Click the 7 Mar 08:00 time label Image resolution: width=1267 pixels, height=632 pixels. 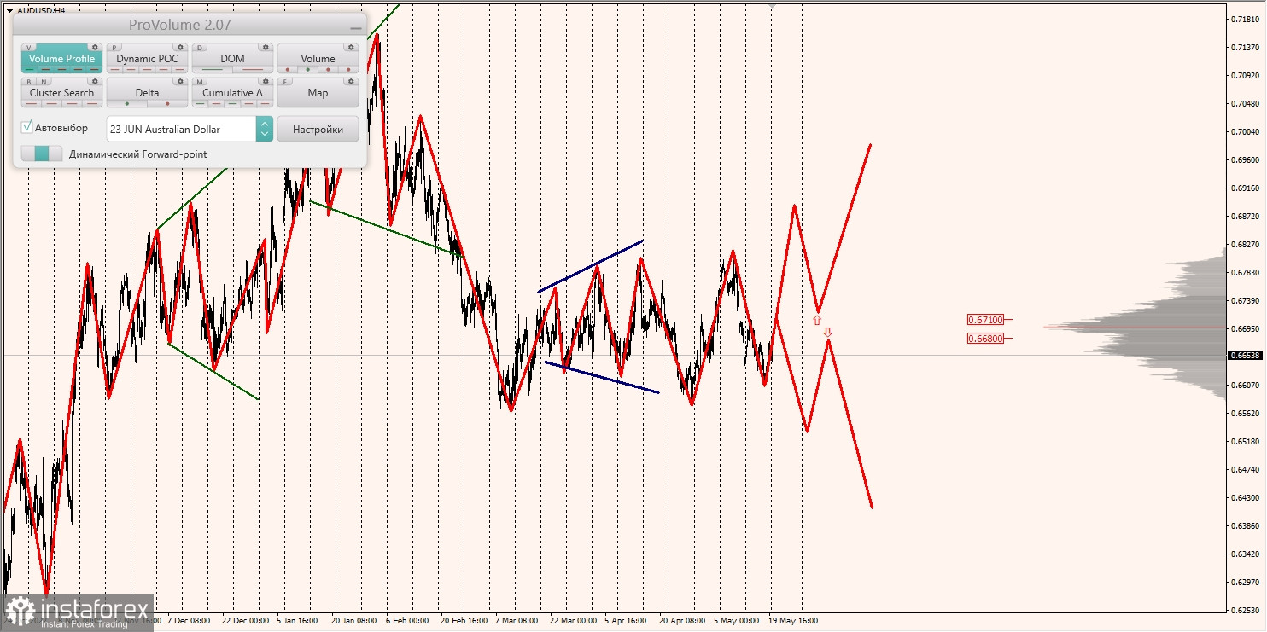tap(516, 621)
